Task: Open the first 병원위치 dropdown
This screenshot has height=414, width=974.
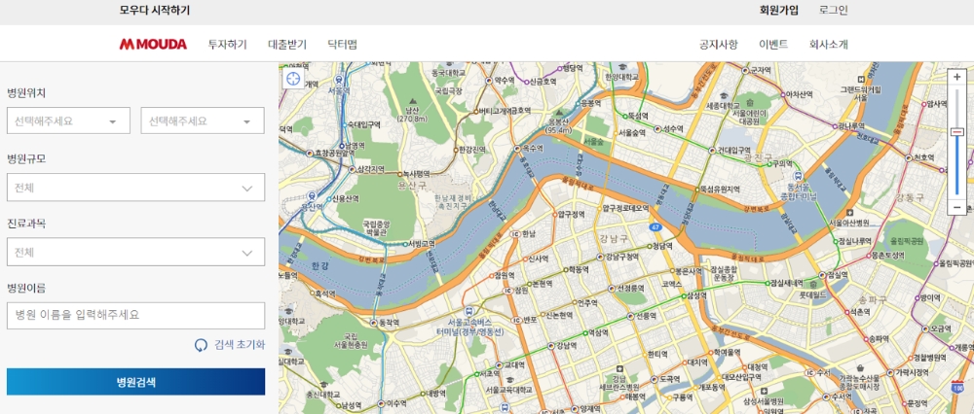Action: click(x=68, y=121)
